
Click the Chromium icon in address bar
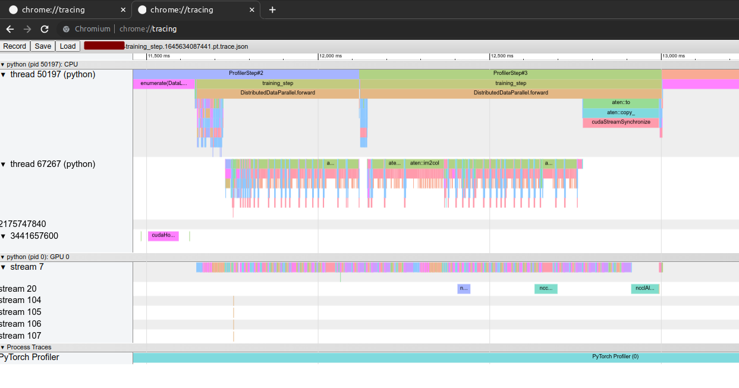tap(66, 29)
